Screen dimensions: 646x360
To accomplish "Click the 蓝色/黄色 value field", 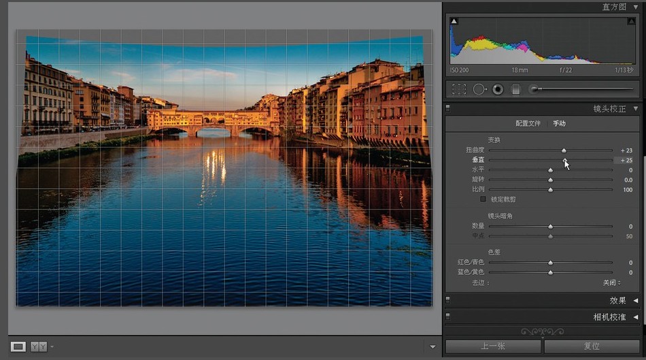I will coord(630,272).
